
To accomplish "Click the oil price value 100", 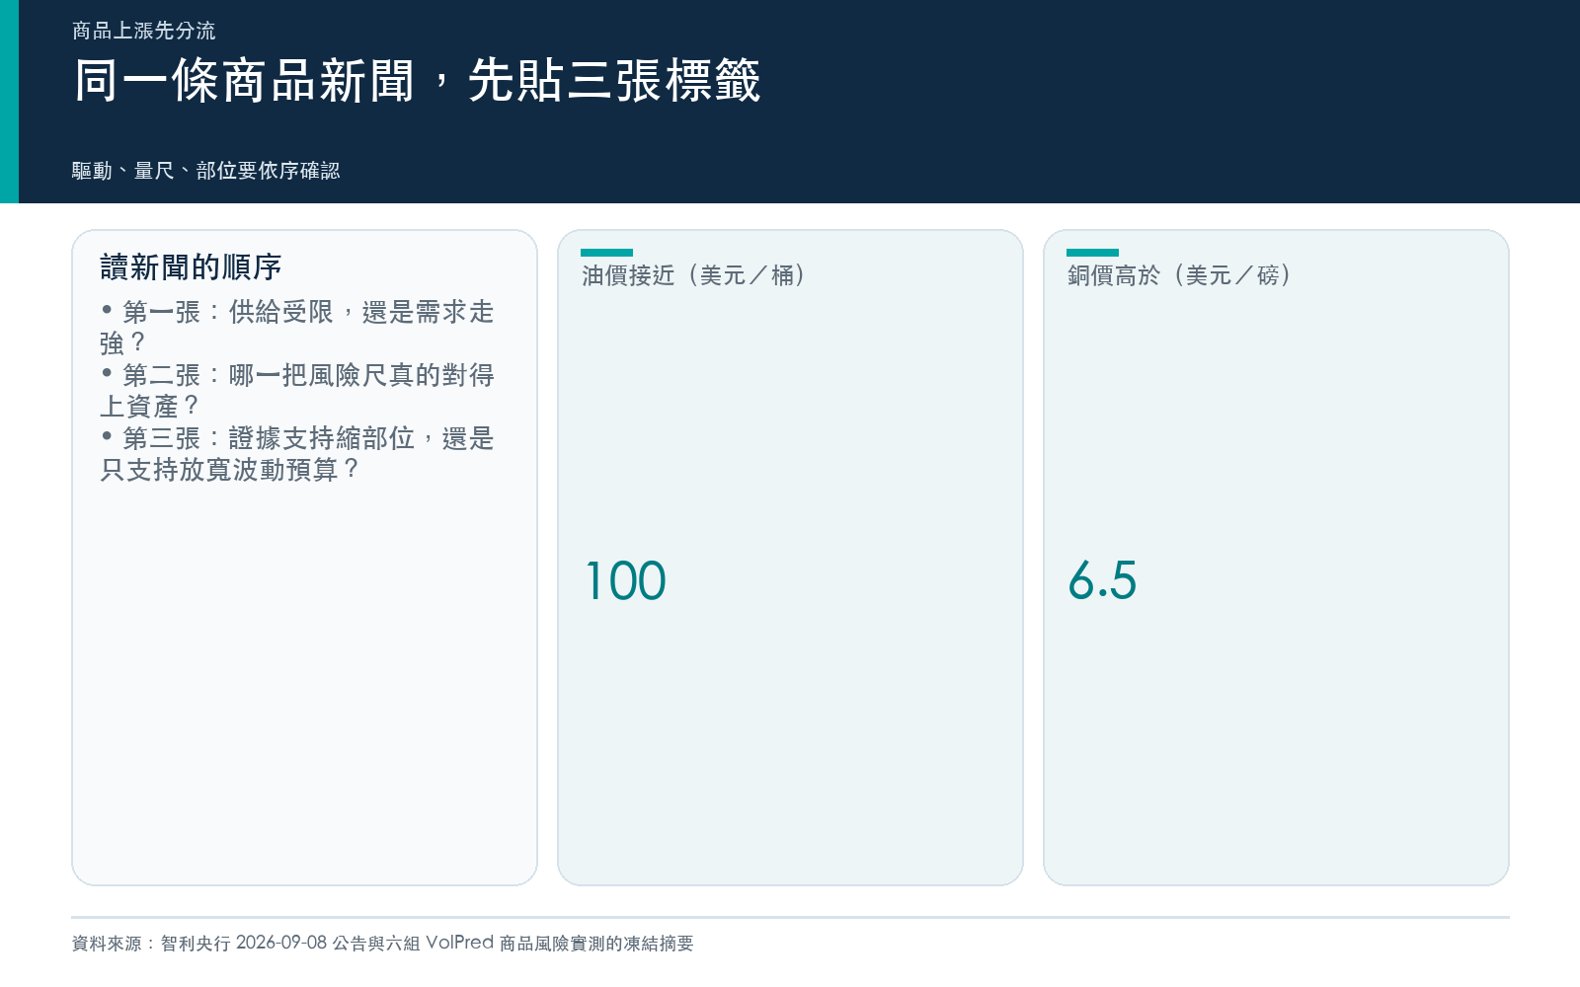I will click(x=626, y=580).
